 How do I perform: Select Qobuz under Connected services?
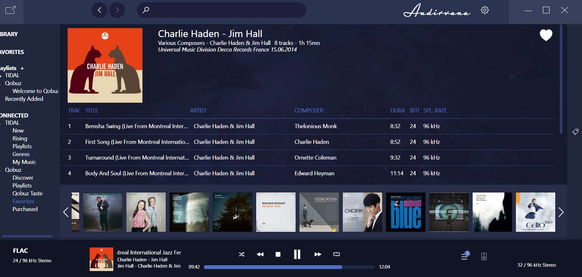coord(13,170)
